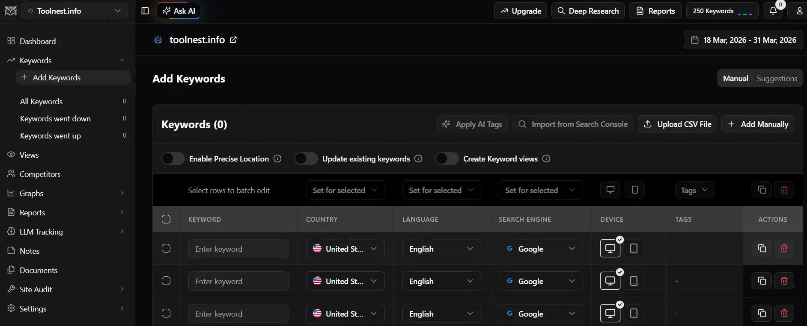Select desktop device in third keyword row

tap(610, 313)
